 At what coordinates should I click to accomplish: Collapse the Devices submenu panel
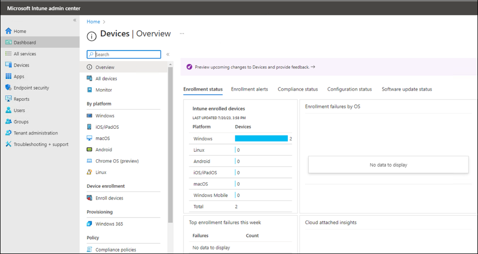coord(168,54)
